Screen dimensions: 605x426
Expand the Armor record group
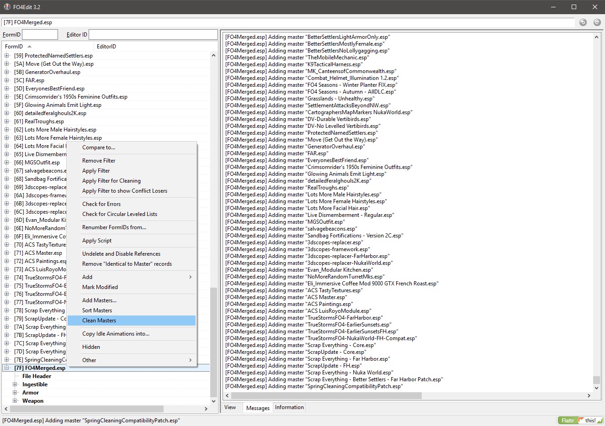[15, 393]
